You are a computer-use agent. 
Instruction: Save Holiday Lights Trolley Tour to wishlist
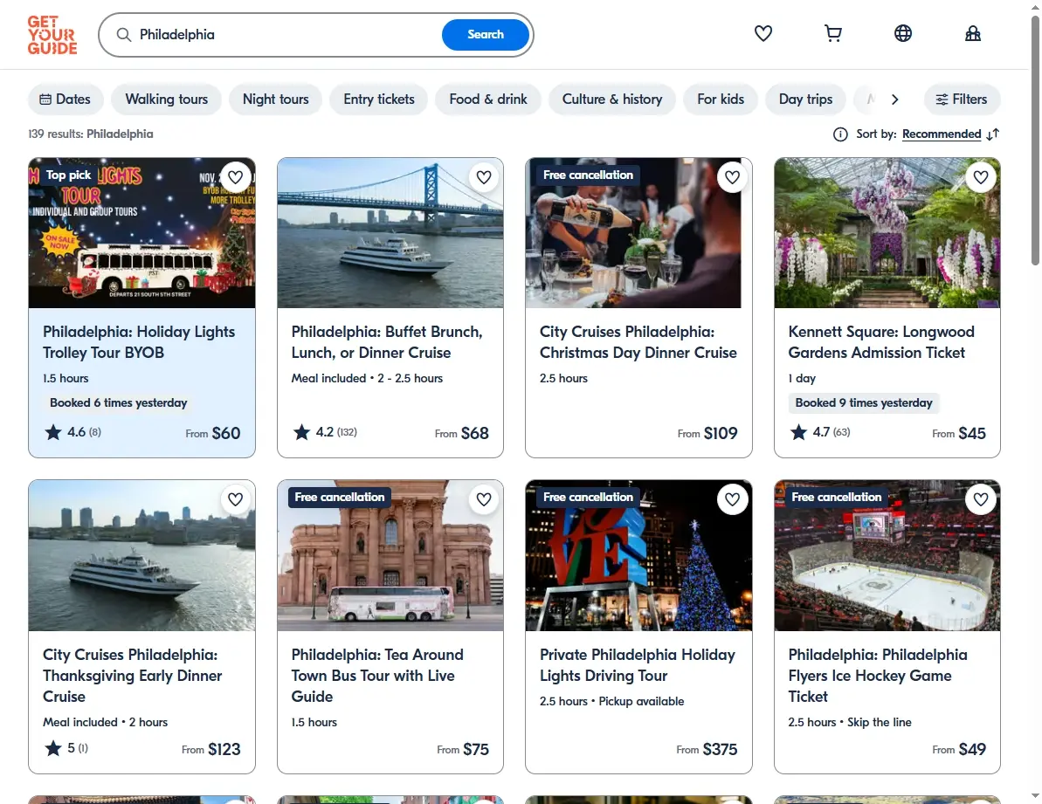(235, 177)
